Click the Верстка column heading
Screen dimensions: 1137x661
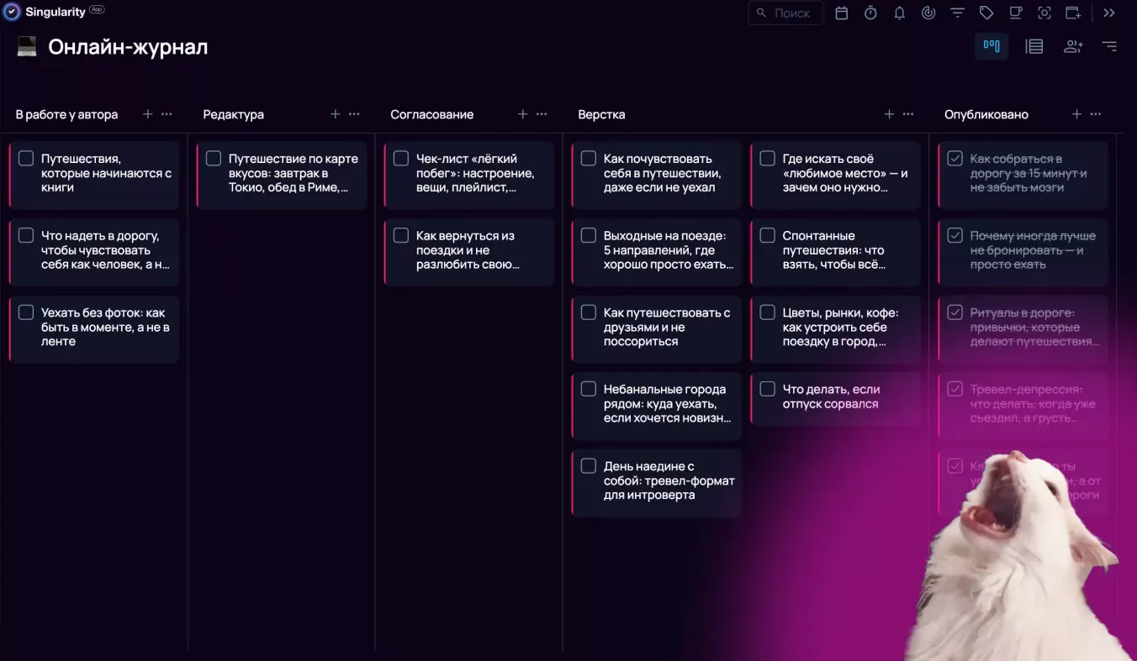pyautogui.click(x=601, y=114)
